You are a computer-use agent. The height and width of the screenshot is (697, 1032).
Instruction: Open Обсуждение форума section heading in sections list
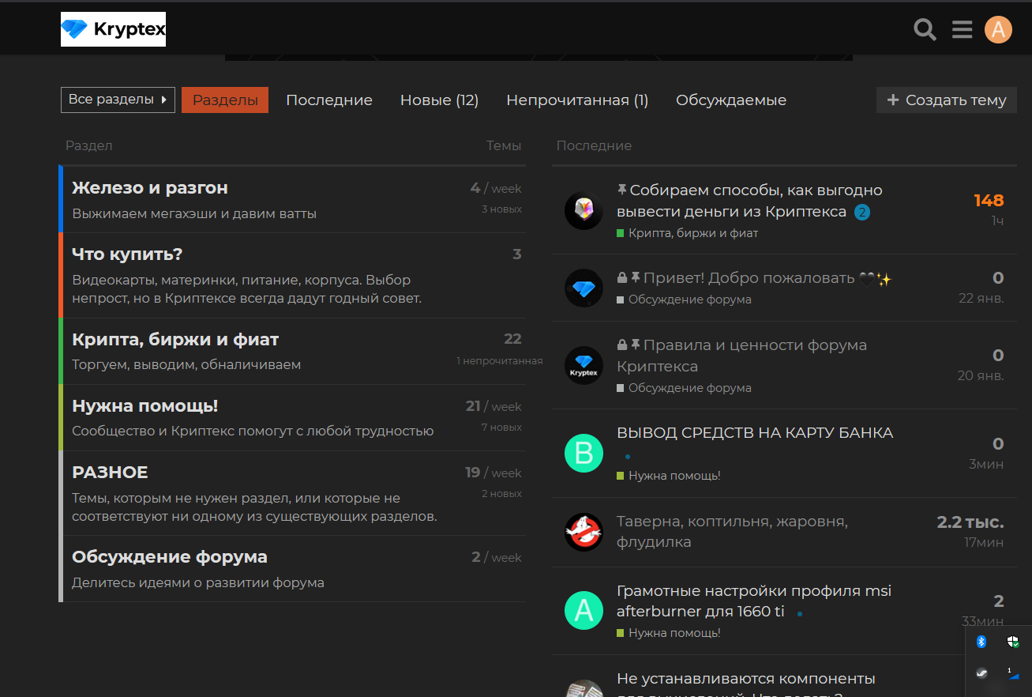[x=170, y=556]
